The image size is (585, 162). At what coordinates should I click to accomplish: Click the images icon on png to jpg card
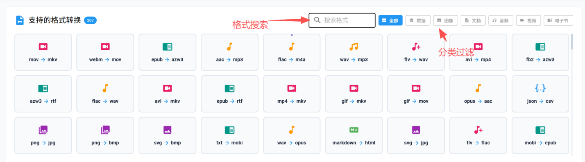coord(43,130)
